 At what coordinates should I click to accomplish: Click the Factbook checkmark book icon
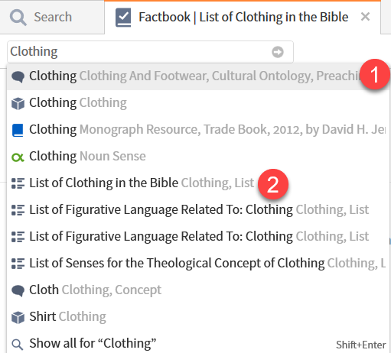tap(123, 18)
